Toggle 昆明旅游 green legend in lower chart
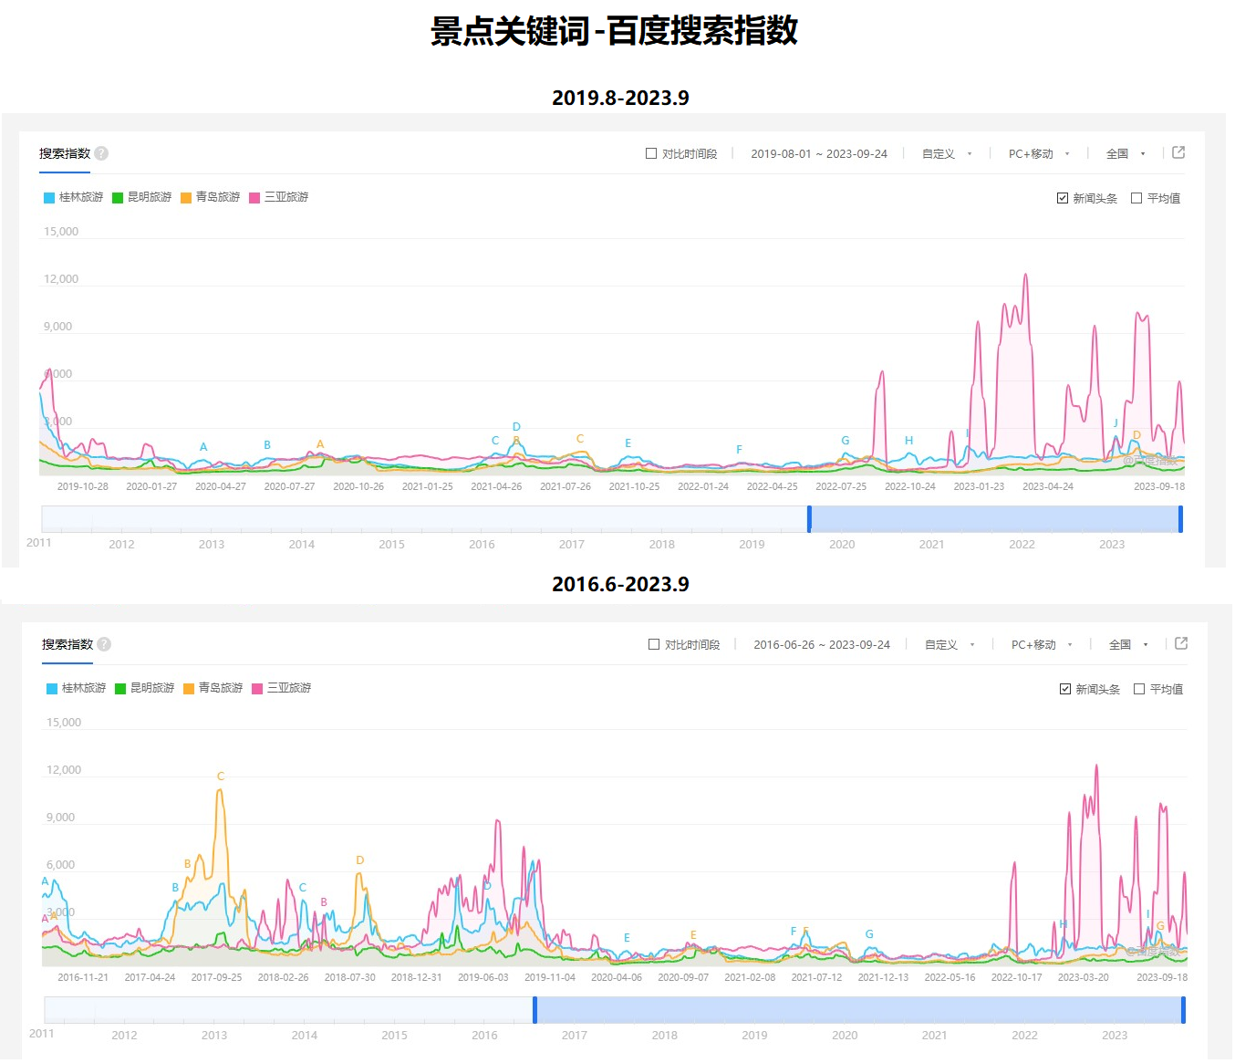Image resolution: width=1235 pixels, height=1063 pixels. pyautogui.click(x=145, y=688)
